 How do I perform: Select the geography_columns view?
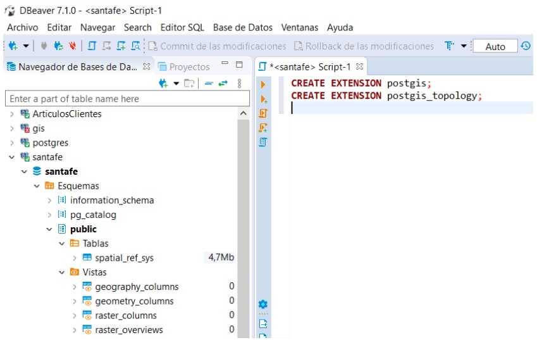point(137,287)
